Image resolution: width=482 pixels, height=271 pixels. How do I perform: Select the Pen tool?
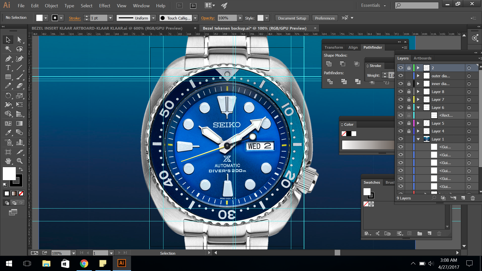pyautogui.click(x=8, y=58)
